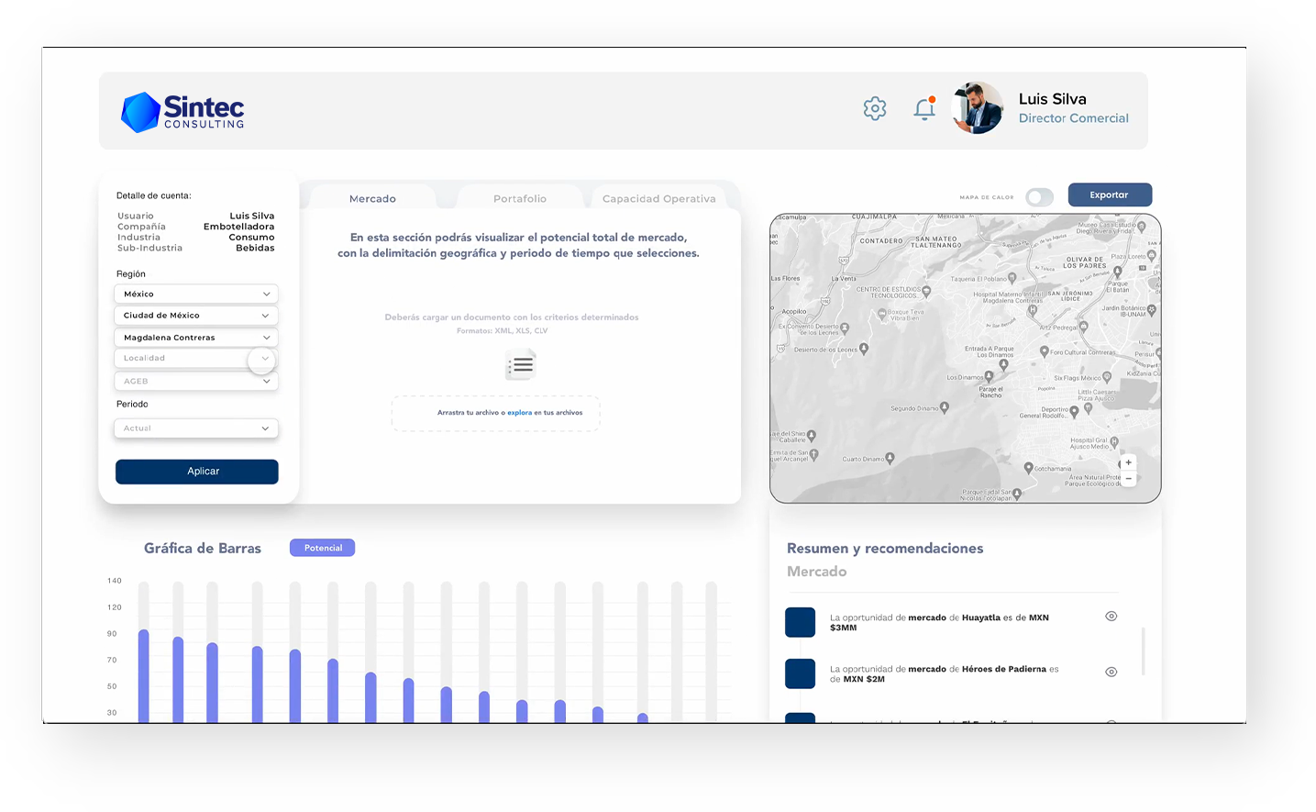
Task: Open settings via the gear icon
Action: pyautogui.click(x=875, y=108)
